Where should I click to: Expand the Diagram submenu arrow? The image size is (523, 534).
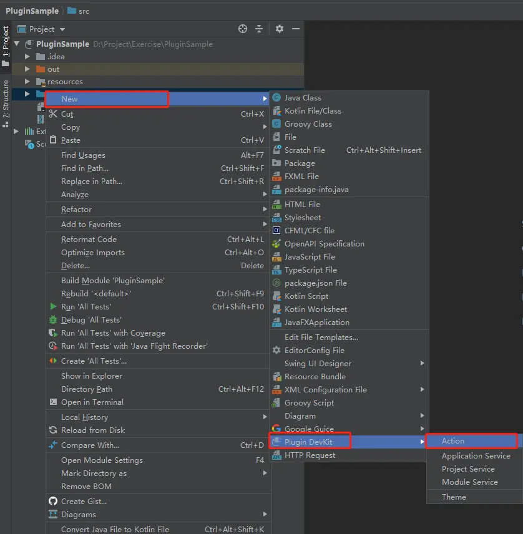422,416
